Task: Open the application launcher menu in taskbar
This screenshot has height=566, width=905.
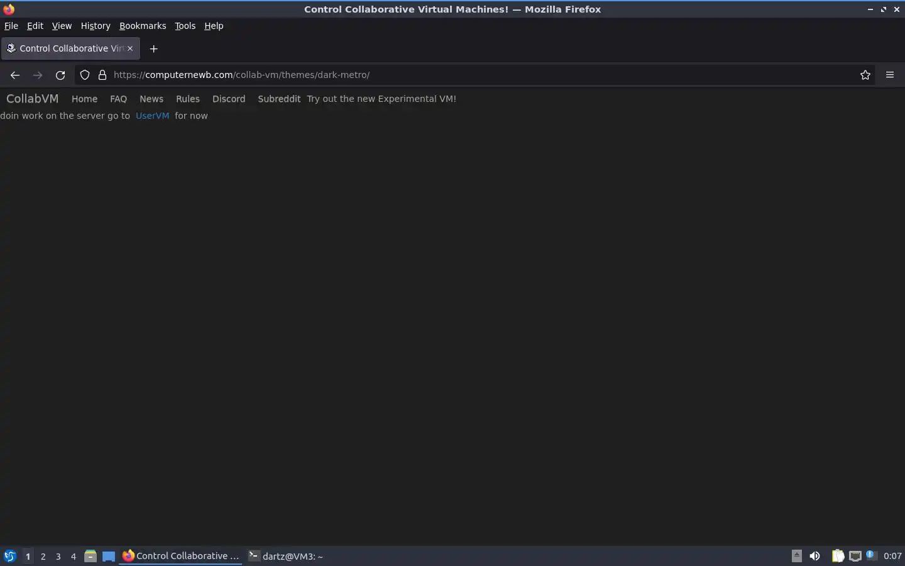Action: [10, 556]
